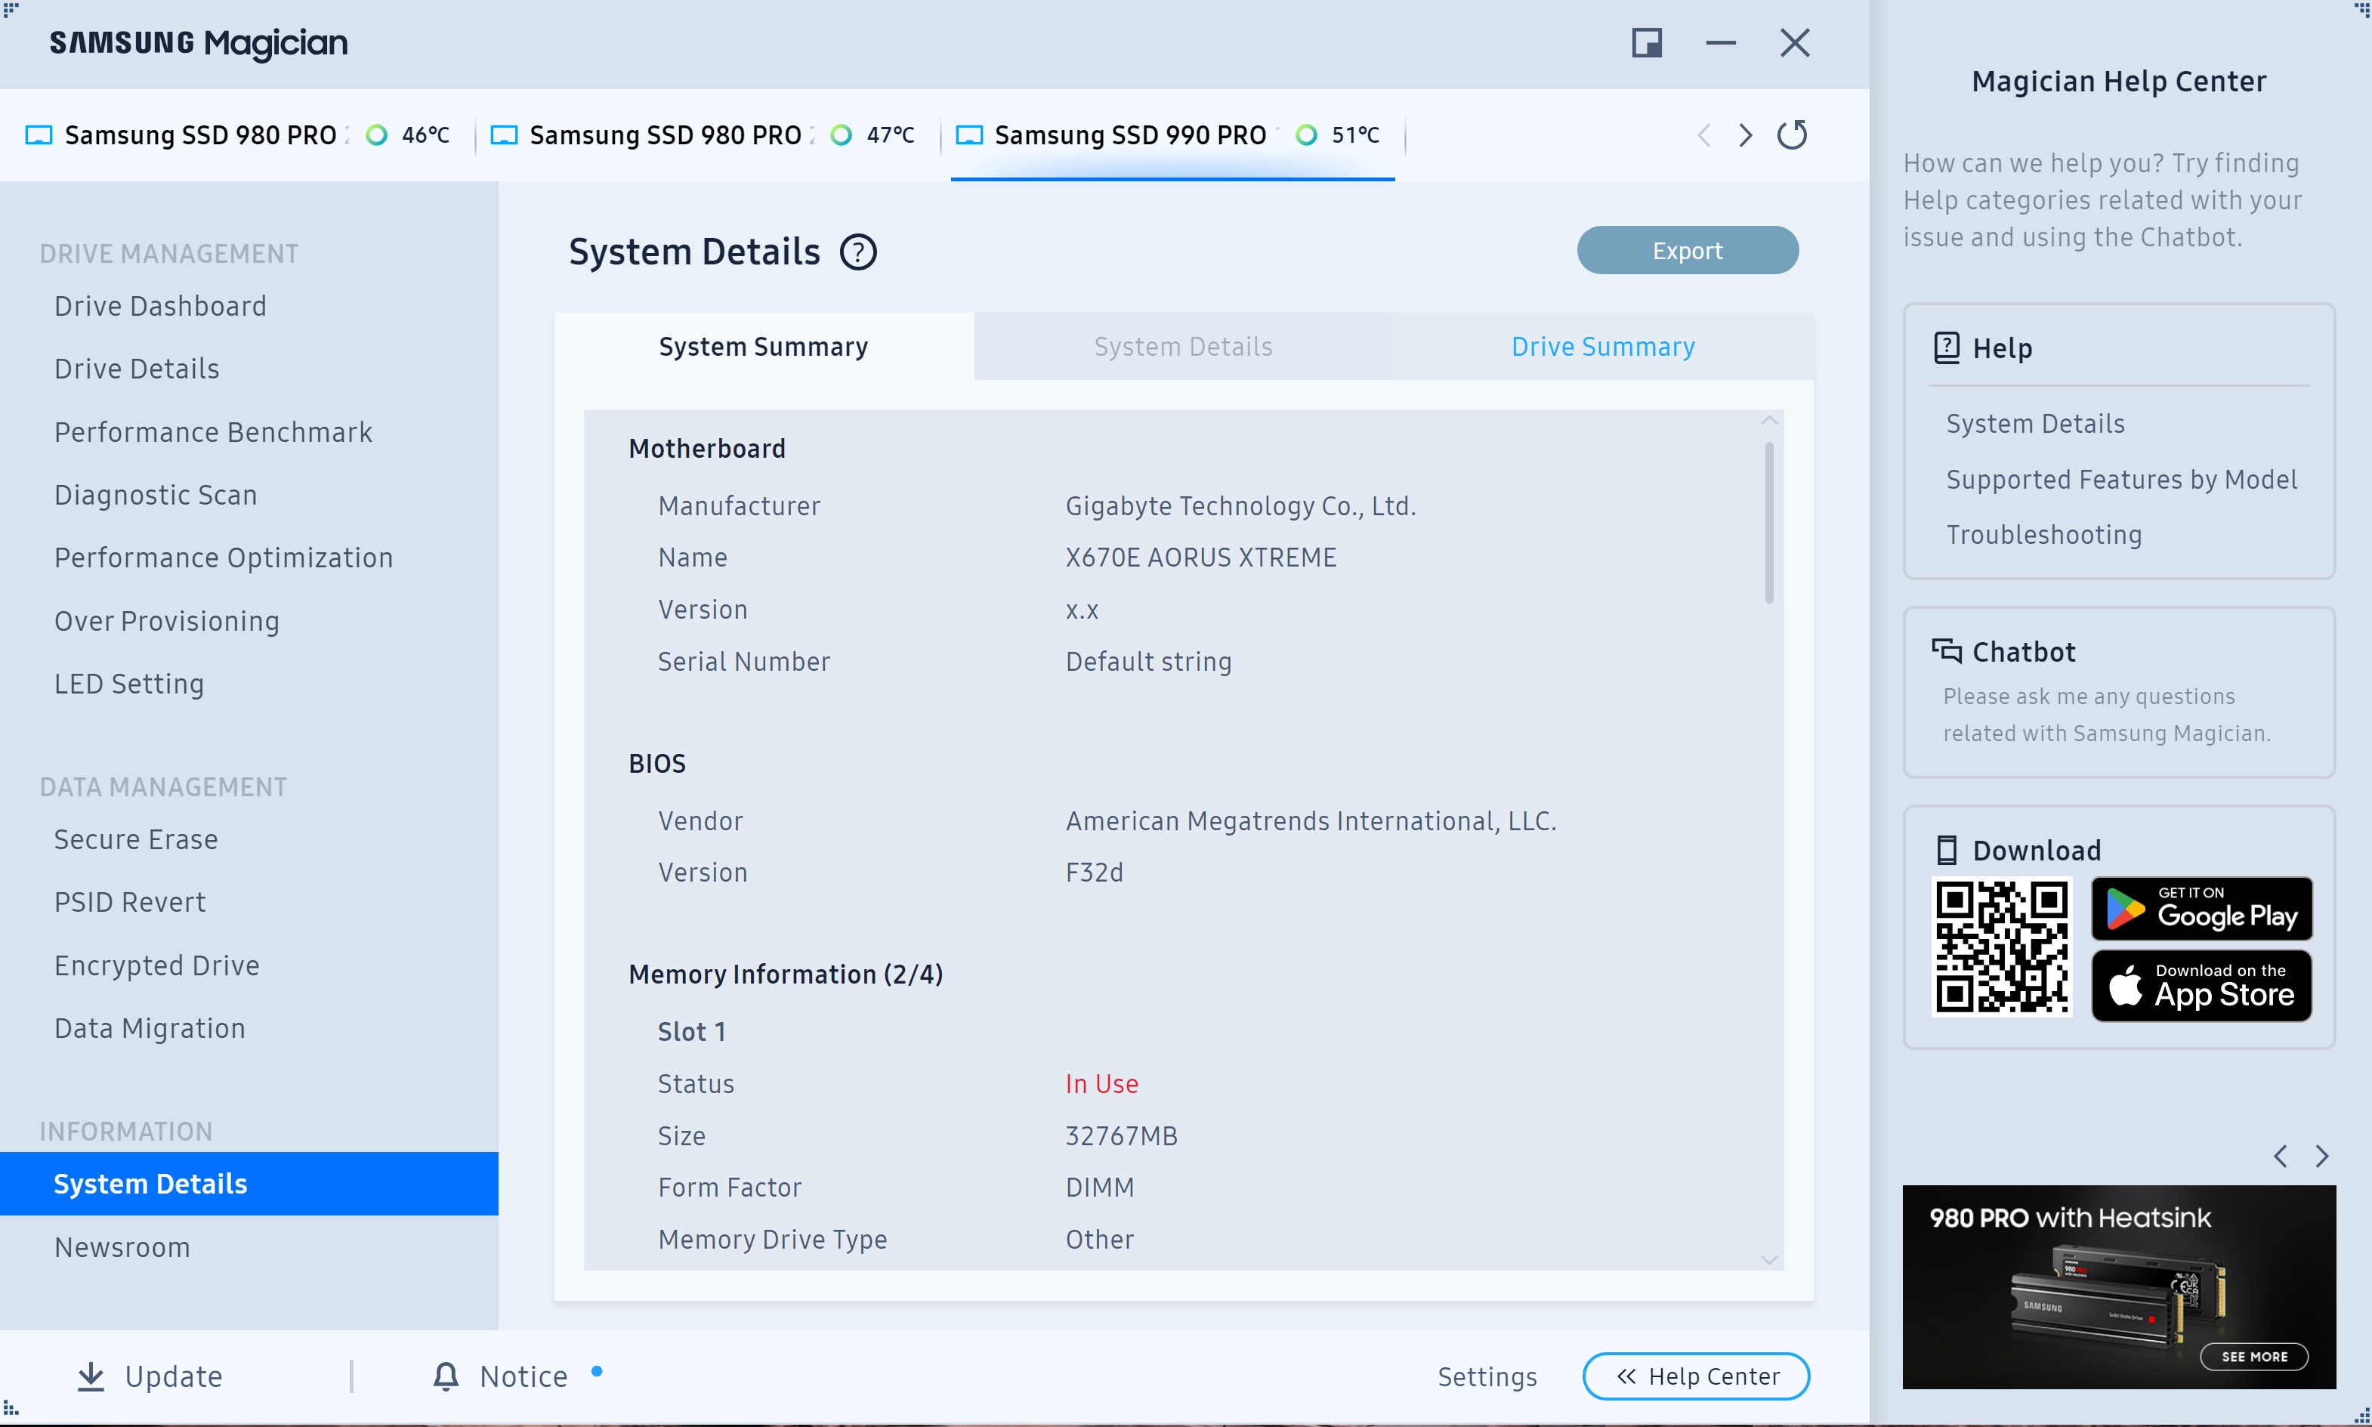This screenshot has height=1427, width=2372.
Task: Click the 990 PRO health status ring icon
Action: (1305, 134)
